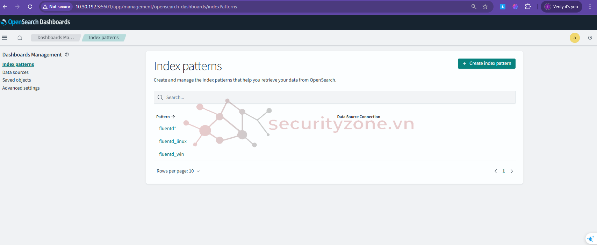Select the Index patterns breadcrumb
This screenshot has height=245, width=597.
[104, 38]
